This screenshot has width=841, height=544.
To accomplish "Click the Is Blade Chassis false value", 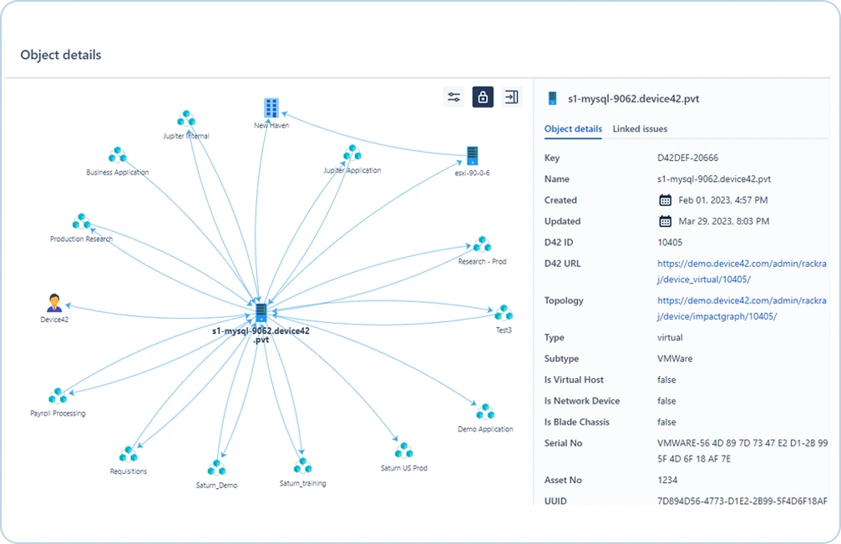I will [x=666, y=422].
